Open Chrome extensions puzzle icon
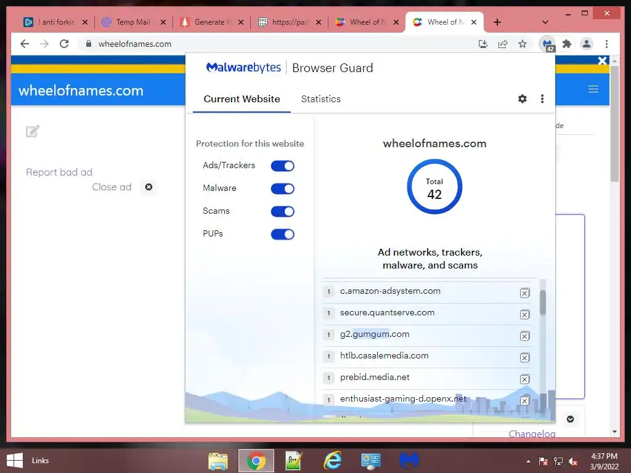This screenshot has width=631, height=473. coord(567,44)
